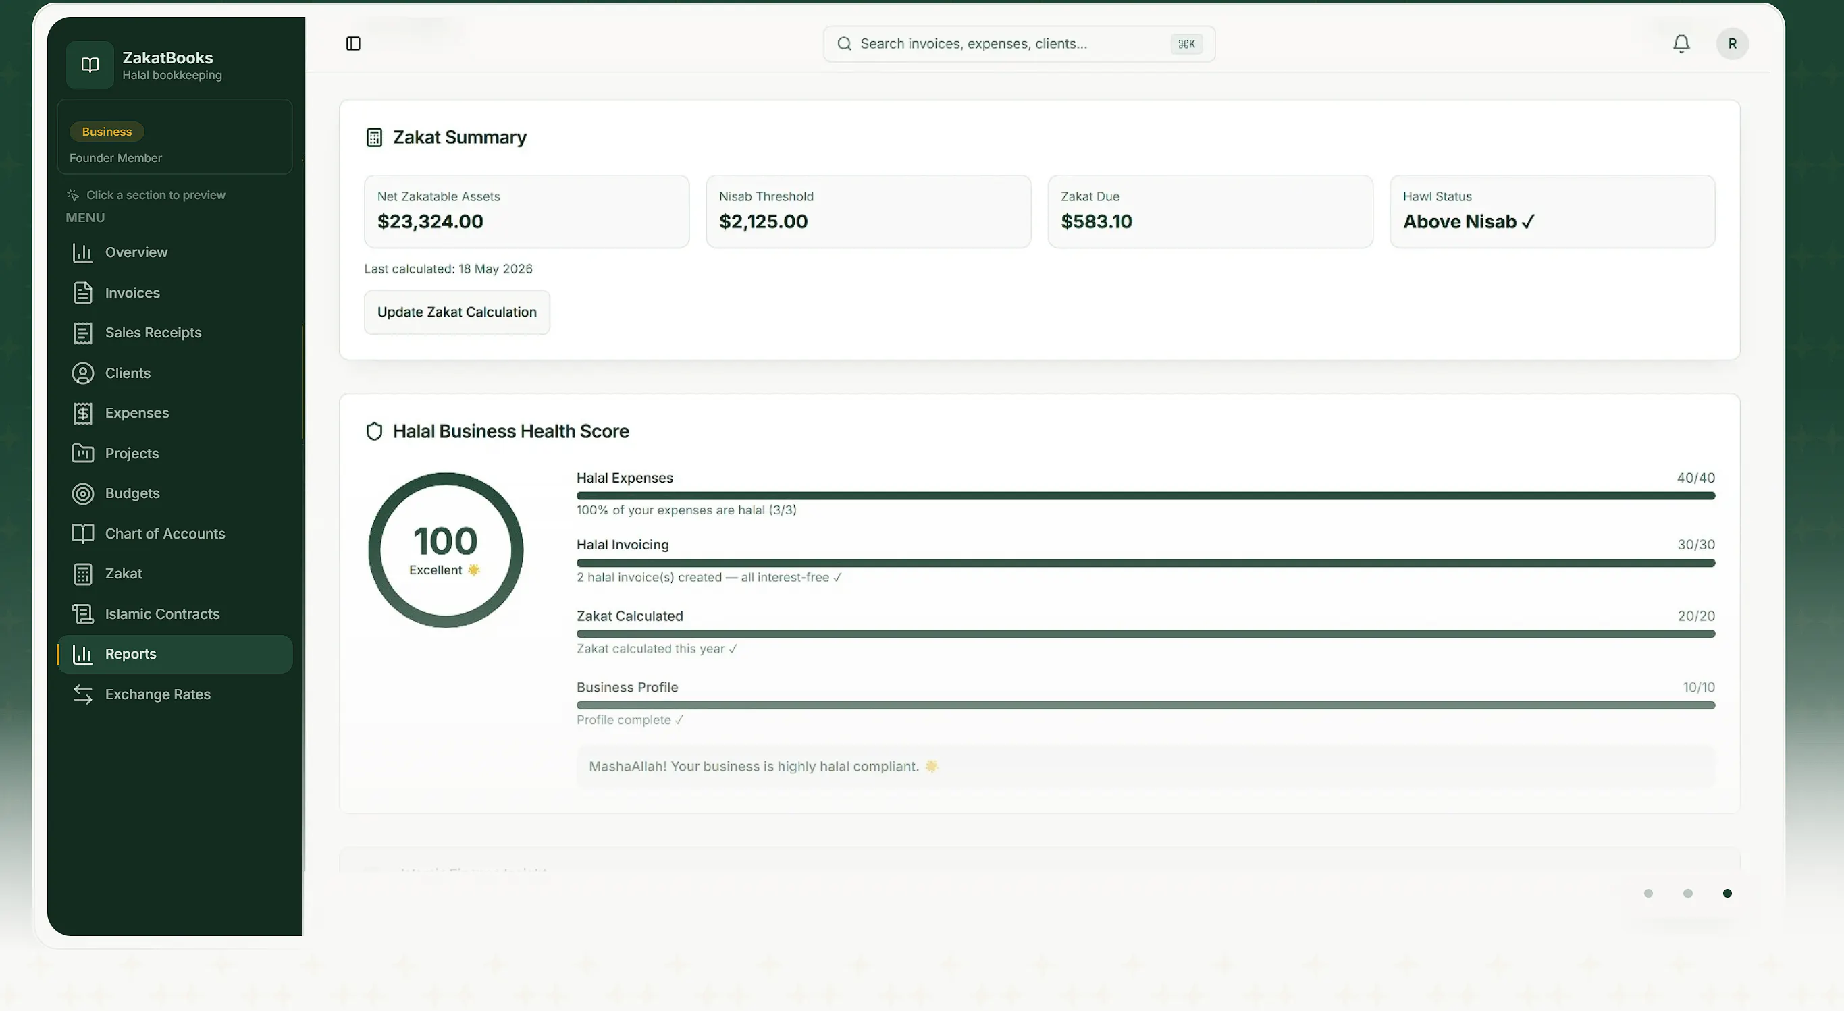The image size is (1844, 1011).
Task: Open the Overview menu item
Action: (175, 252)
